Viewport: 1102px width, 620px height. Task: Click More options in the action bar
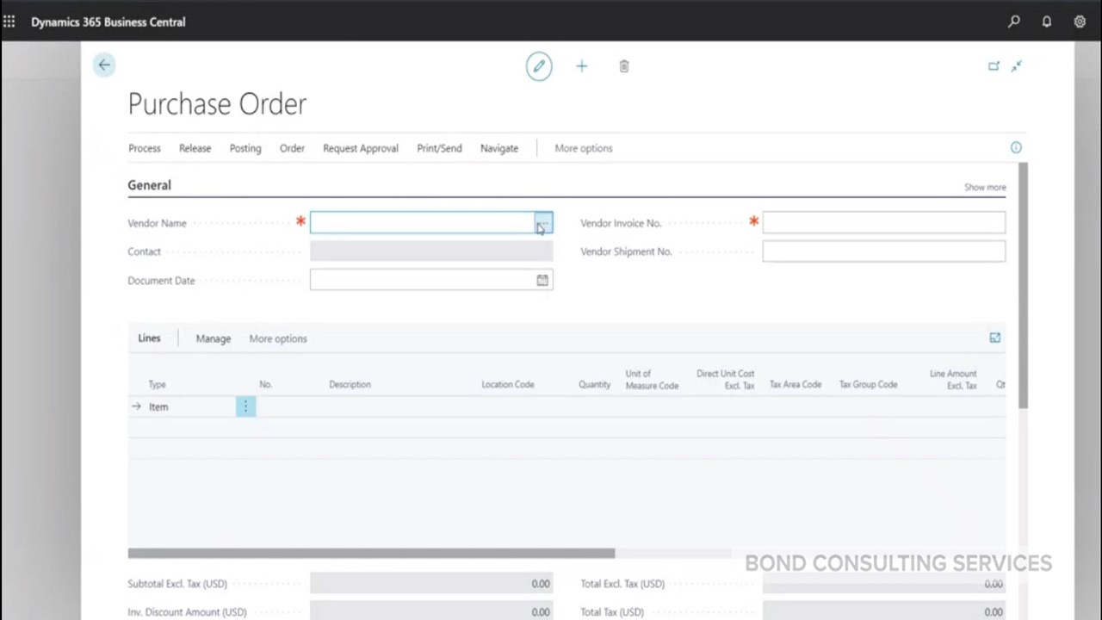tap(584, 148)
